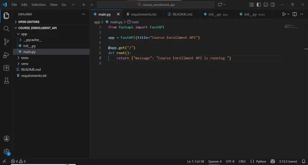Open the File menu
308x165 pixels.
(x=14, y=5)
